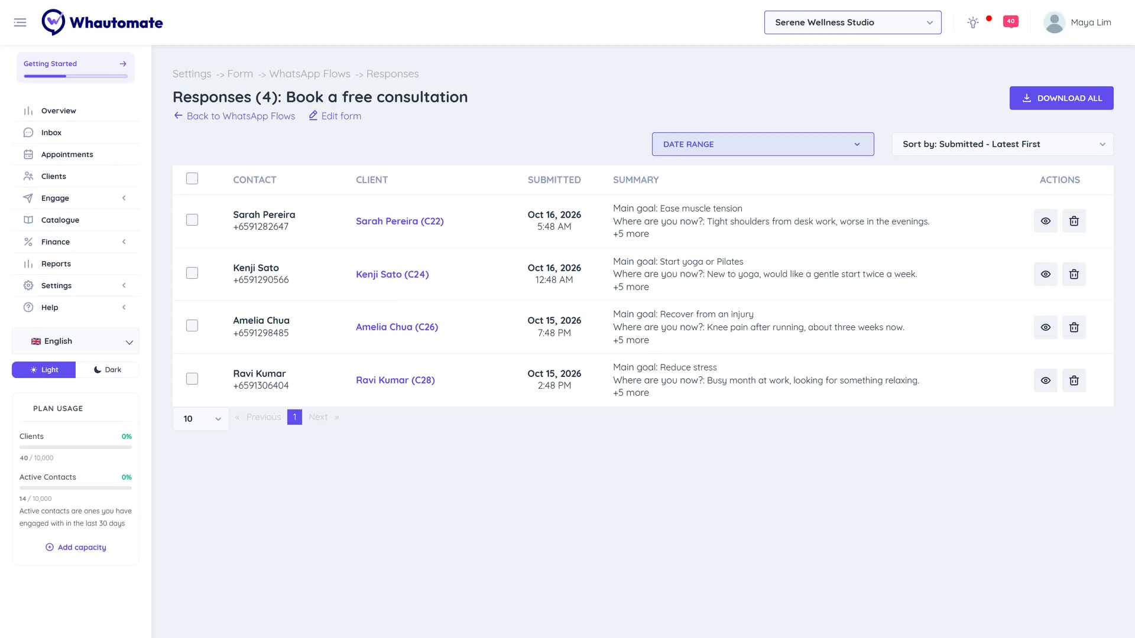The width and height of the screenshot is (1135, 638).
Task: Click the Edit form pencil icon
Action: 313,116
